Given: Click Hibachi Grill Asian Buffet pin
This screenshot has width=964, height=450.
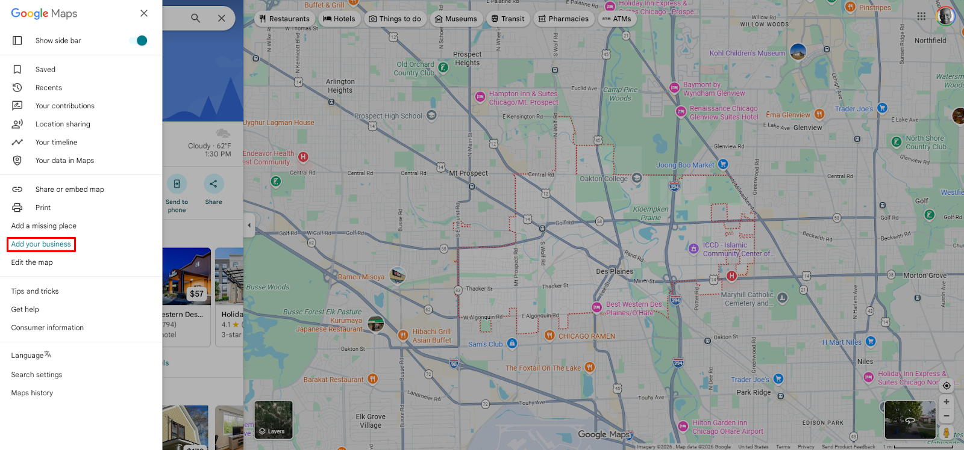Looking at the screenshot, I should click(x=403, y=334).
